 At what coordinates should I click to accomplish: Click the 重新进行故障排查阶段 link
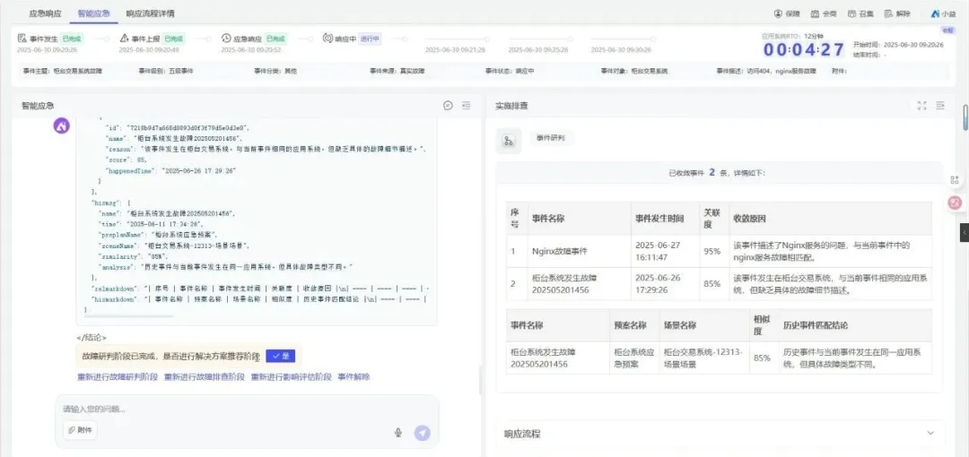pyautogui.click(x=204, y=377)
